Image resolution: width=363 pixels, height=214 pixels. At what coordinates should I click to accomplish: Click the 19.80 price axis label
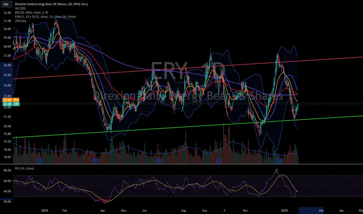[7, 134]
